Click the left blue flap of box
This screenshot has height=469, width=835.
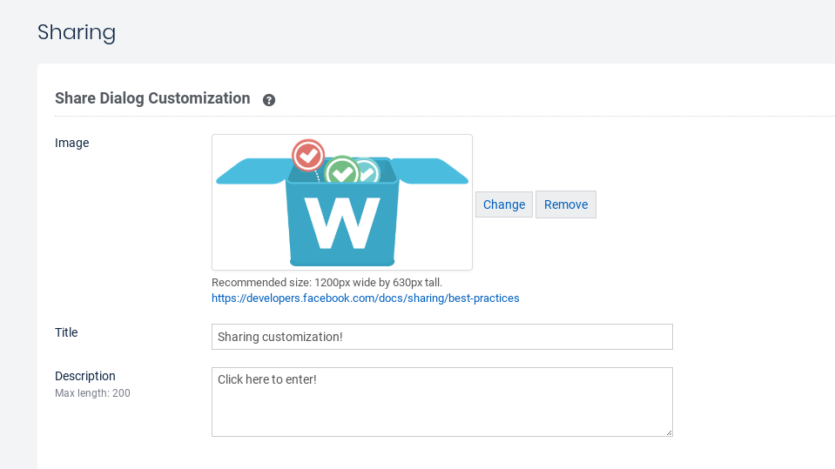(249, 171)
